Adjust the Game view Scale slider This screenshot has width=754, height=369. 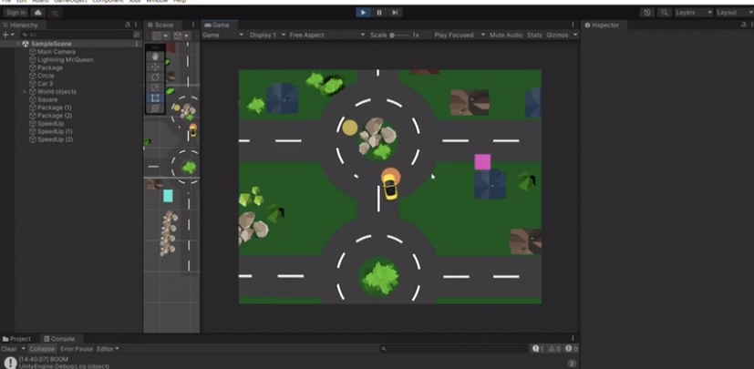pos(399,35)
